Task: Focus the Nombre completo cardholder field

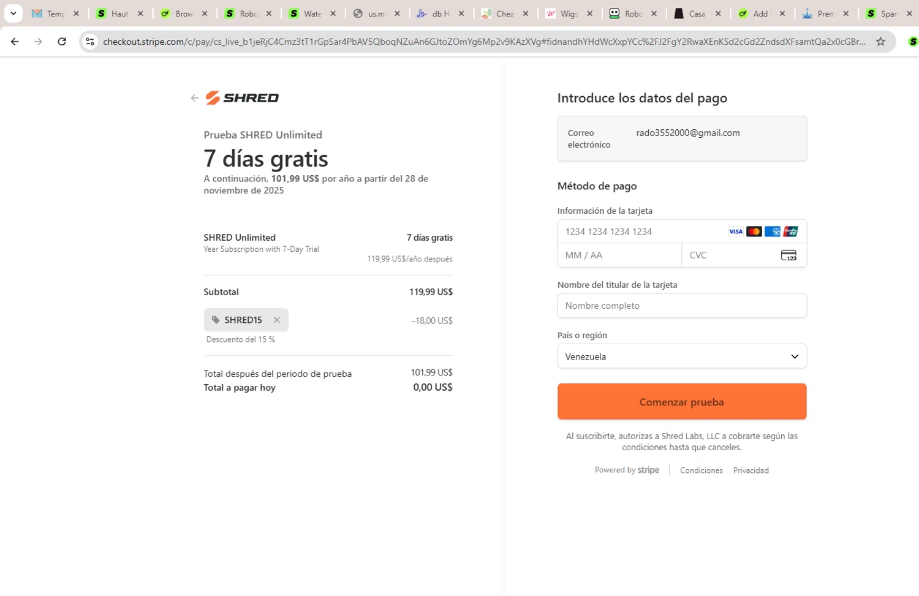Action: [x=682, y=306]
